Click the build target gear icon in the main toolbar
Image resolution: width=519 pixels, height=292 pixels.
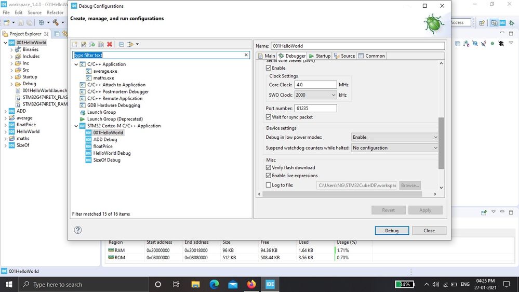[42, 22]
